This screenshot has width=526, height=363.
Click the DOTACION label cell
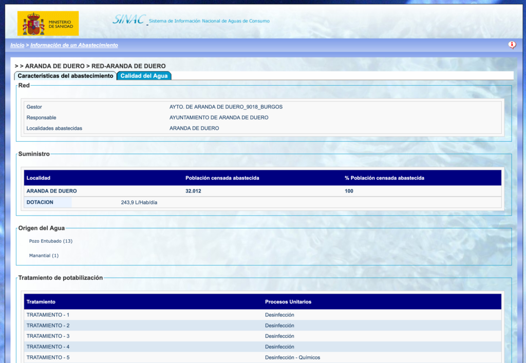click(x=48, y=202)
